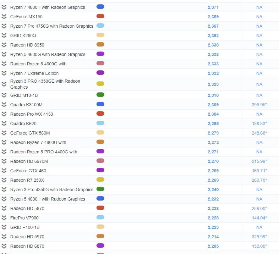
Task: Click the red swatch for GeForce MX150
Action: pyautogui.click(x=100, y=16)
